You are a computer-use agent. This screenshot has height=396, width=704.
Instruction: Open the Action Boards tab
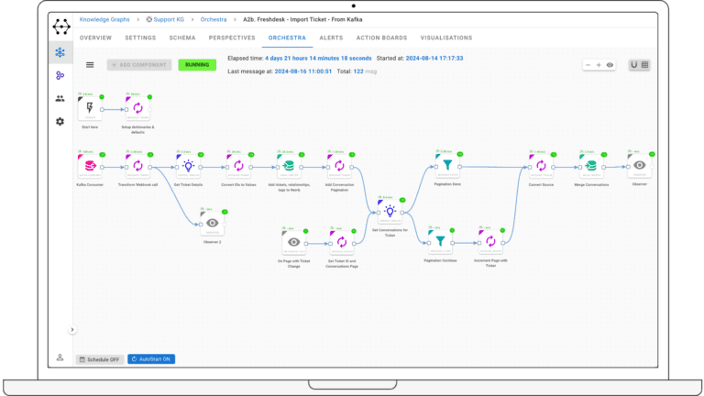[381, 38]
